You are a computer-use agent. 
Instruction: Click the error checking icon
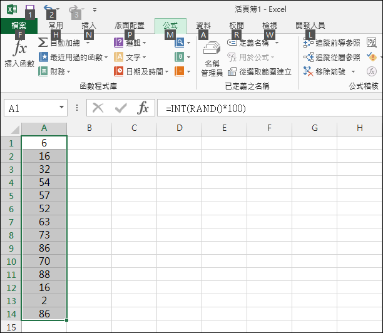click(x=372, y=57)
